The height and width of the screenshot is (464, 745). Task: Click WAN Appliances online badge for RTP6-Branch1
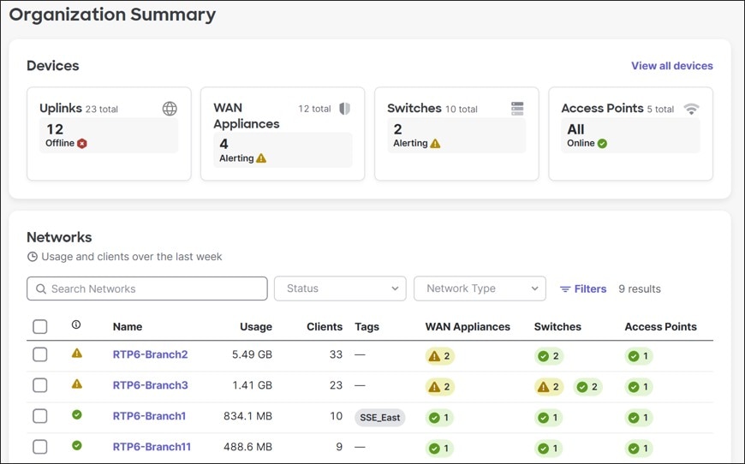(x=439, y=418)
